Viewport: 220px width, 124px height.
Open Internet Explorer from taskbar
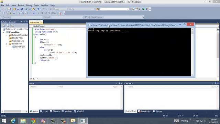[x=13, y=121]
